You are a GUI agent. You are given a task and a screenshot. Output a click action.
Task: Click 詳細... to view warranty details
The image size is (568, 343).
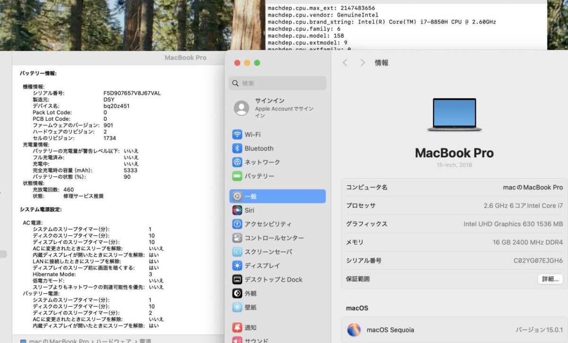click(x=550, y=279)
